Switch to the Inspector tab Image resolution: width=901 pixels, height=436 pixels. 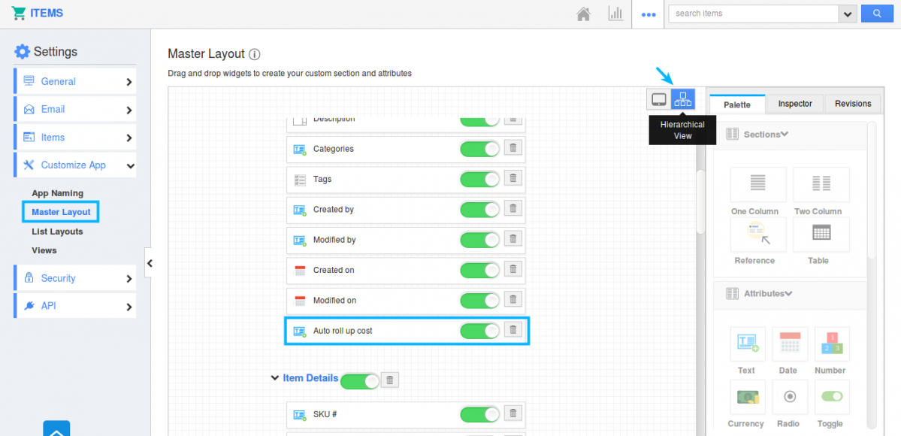pyautogui.click(x=795, y=104)
